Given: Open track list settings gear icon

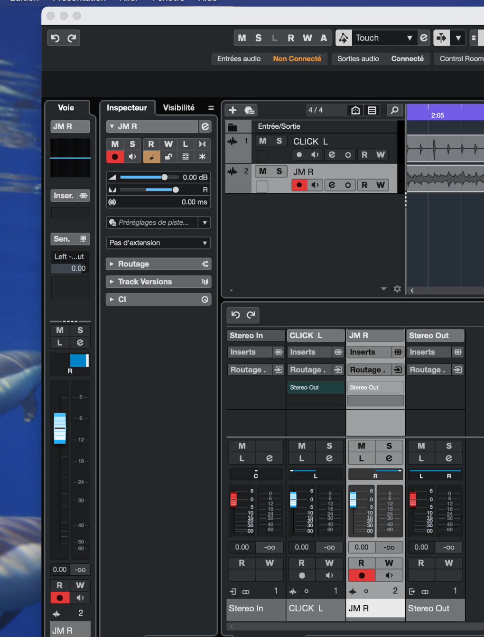Looking at the screenshot, I should coord(397,289).
